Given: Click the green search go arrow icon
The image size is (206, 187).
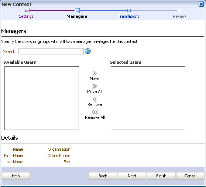Looking at the screenshot, I should click(x=87, y=51).
